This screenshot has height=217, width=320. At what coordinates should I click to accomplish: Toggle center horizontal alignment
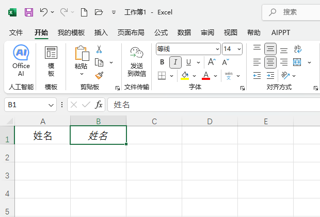(x=270, y=62)
